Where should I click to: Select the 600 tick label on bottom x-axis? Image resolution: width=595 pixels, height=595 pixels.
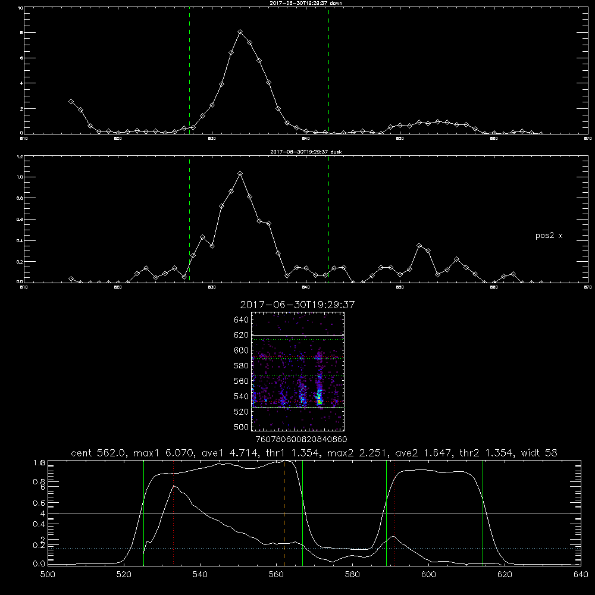pyautogui.click(x=429, y=575)
